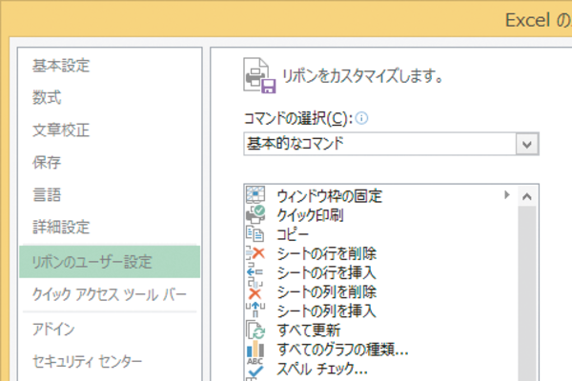Select the すべてのグラフの種類 chart icon

click(x=255, y=350)
